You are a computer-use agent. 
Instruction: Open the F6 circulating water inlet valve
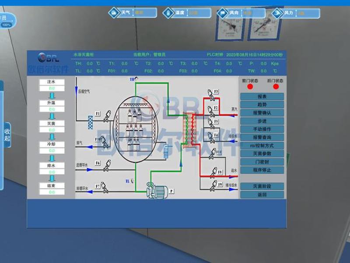click(107, 166)
